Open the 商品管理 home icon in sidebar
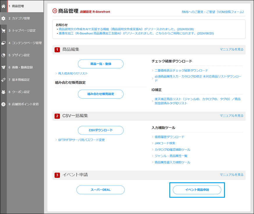The width and height of the screenshot is (254, 214). tap(3, 6)
